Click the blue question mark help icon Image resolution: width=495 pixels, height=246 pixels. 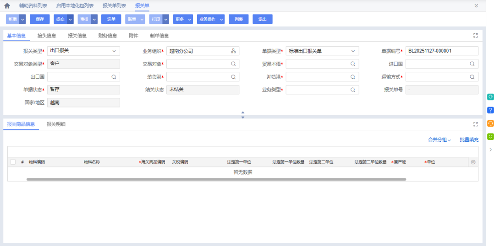(490, 110)
